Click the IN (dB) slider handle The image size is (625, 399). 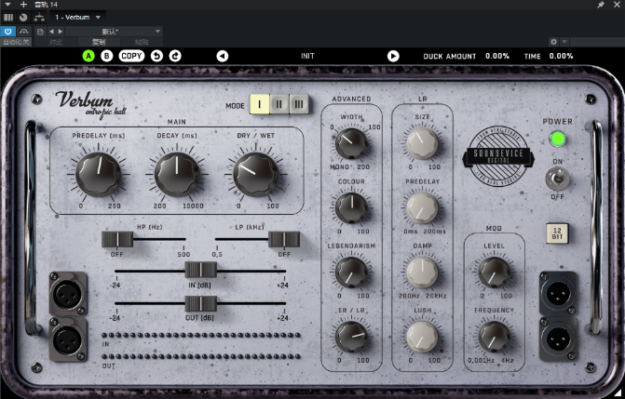(x=202, y=270)
